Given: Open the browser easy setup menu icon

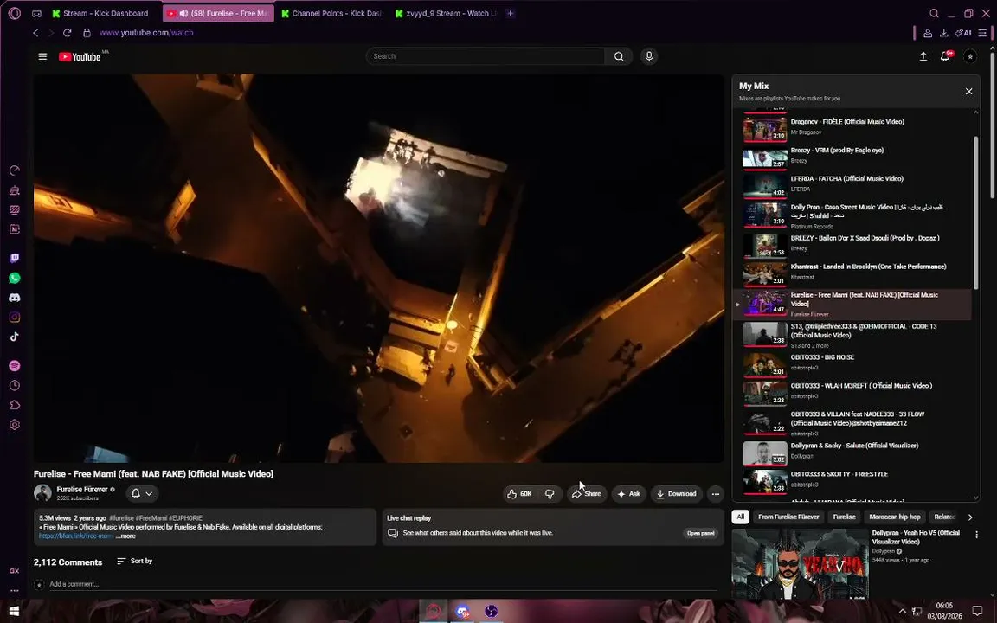Looking at the screenshot, I should 982,32.
